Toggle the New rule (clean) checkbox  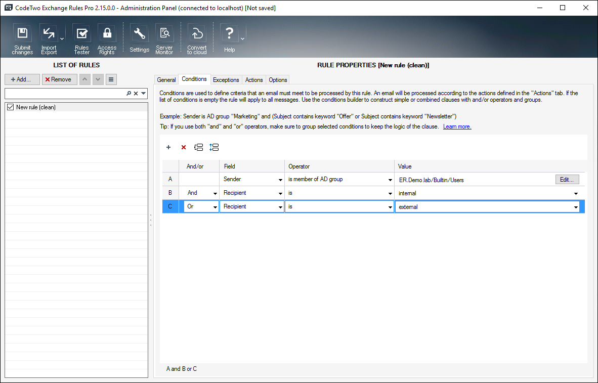click(10, 107)
